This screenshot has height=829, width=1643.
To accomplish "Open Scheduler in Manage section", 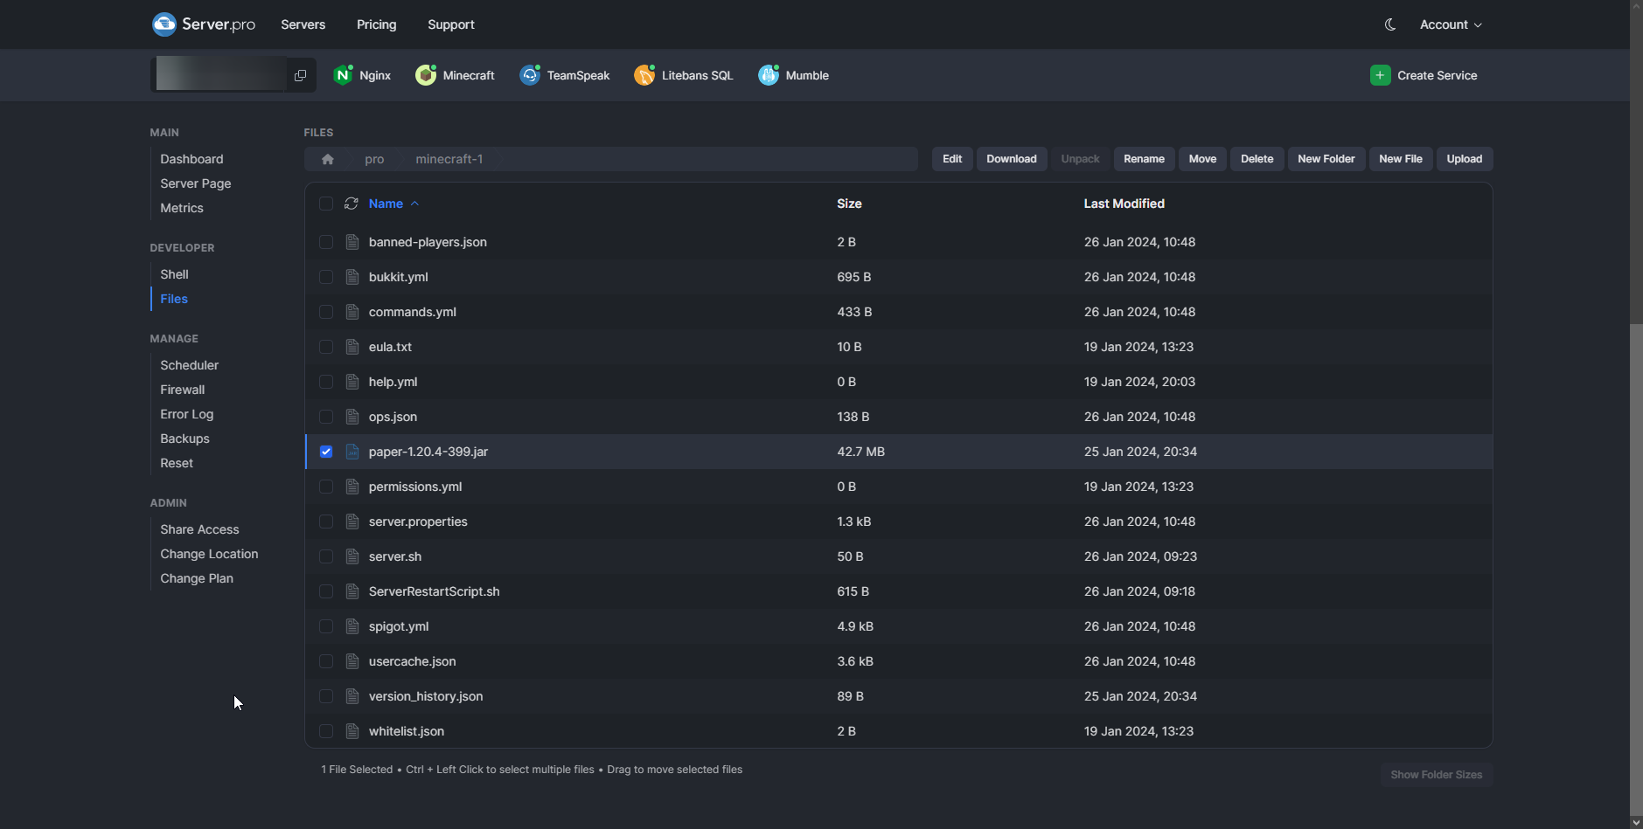I will pos(189,365).
